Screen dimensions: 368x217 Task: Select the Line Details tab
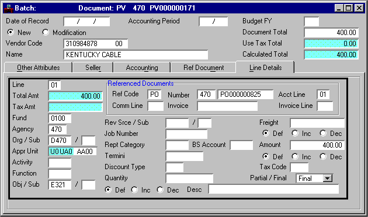click(265, 68)
